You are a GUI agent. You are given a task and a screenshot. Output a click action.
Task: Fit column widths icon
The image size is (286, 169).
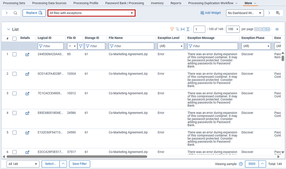[182, 29]
